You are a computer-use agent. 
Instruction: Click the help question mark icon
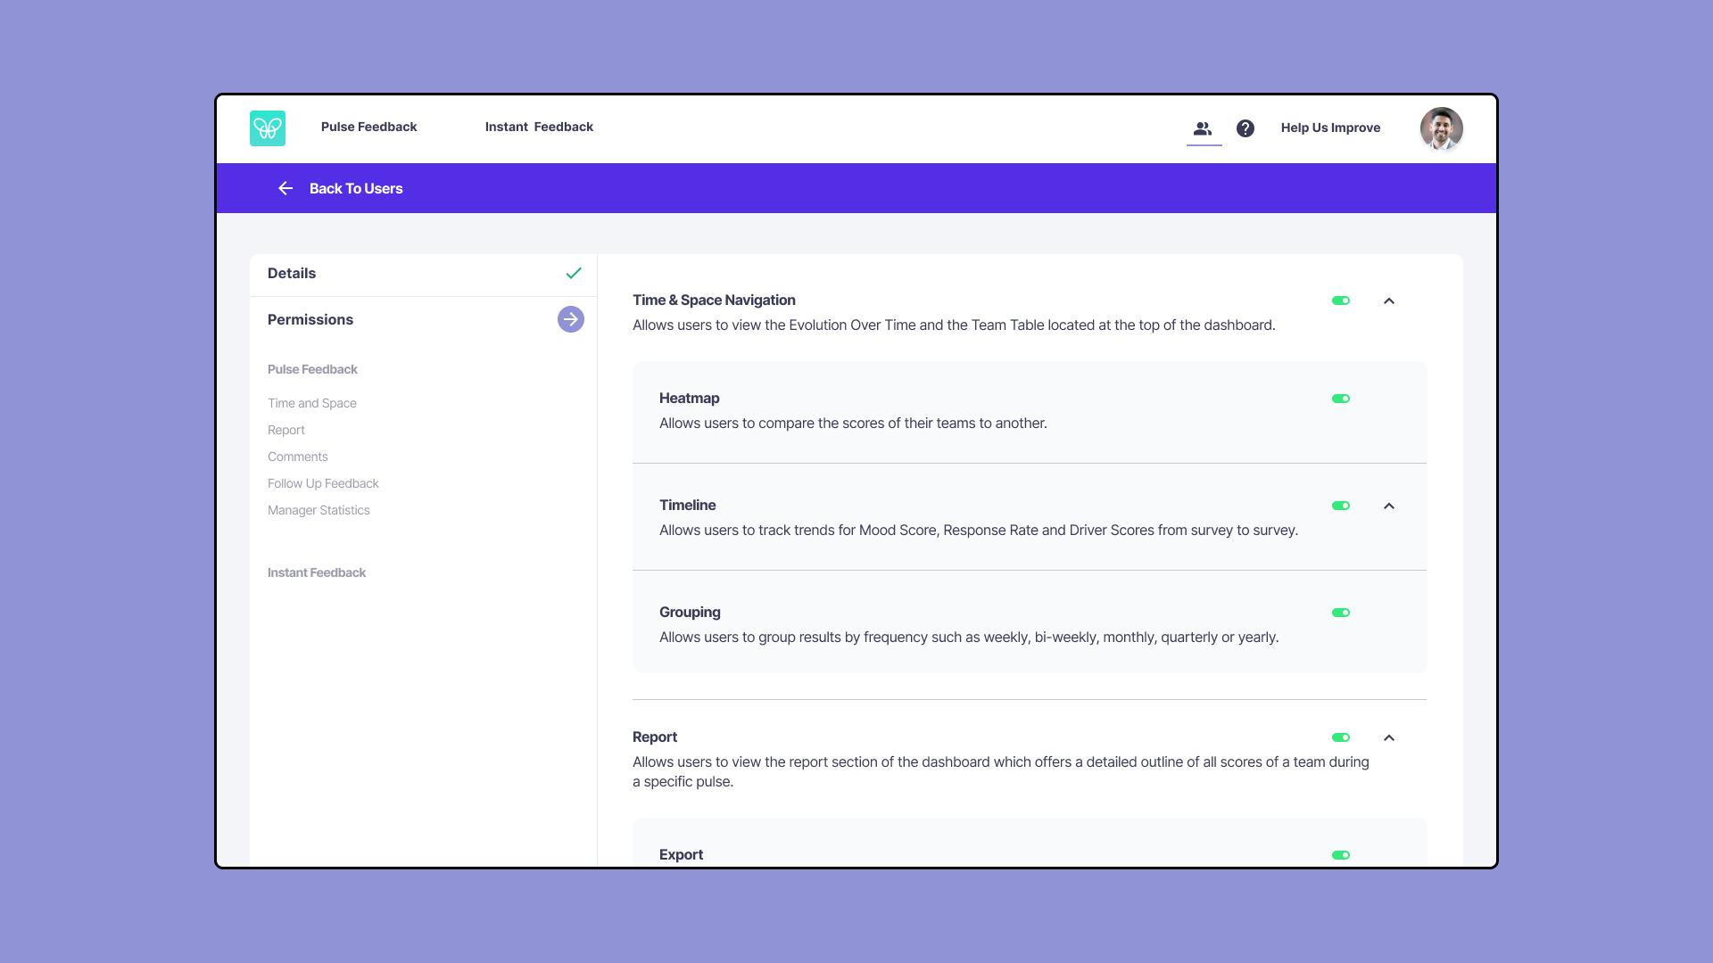pyautogui.click(x=1245, y=128)
